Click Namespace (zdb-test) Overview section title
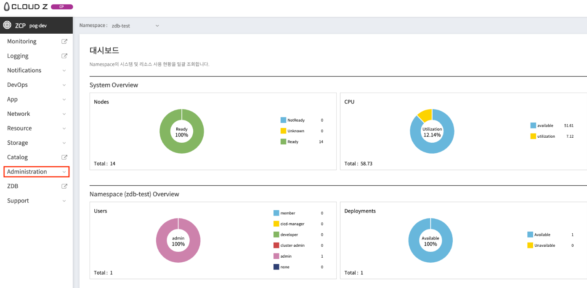Viewport: 587px width, 288px height. pyautogui.click(x=134, y=194)
